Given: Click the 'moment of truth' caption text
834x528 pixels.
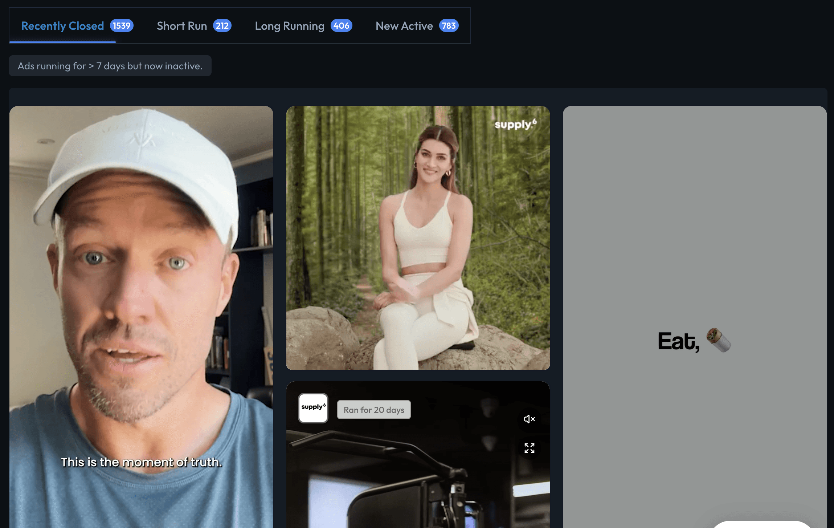Looking at the screenshot, I should 141,462.
